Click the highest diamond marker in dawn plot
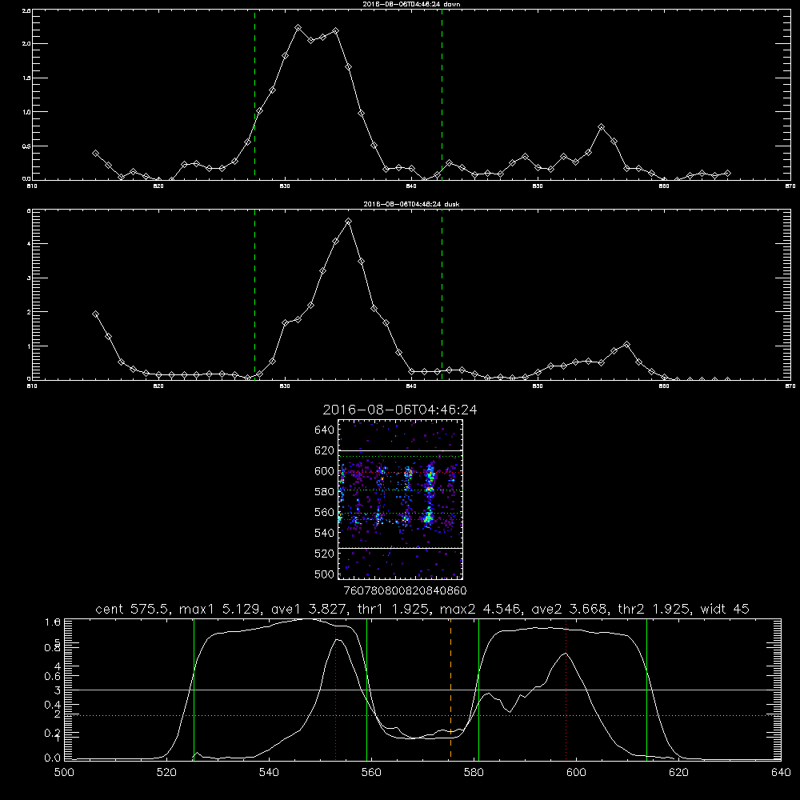This screenshot has height=800, width=800. [x=298, y=27]
